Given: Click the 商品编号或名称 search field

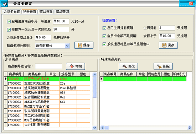Looking at the screenshot, I should 48,66.
